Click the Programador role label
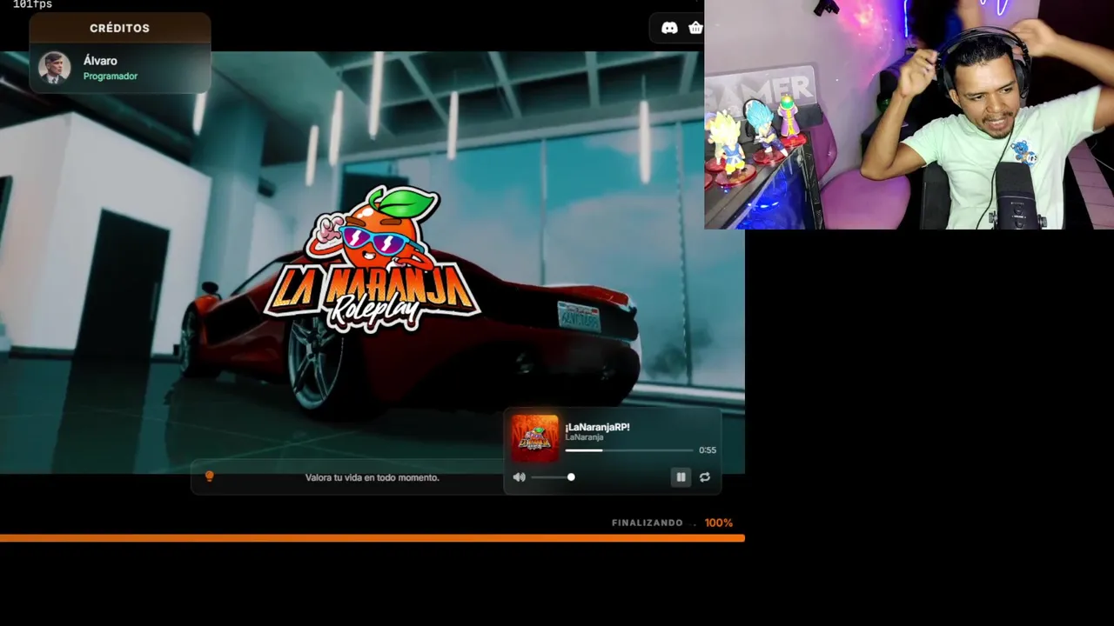 pos(111,77)
